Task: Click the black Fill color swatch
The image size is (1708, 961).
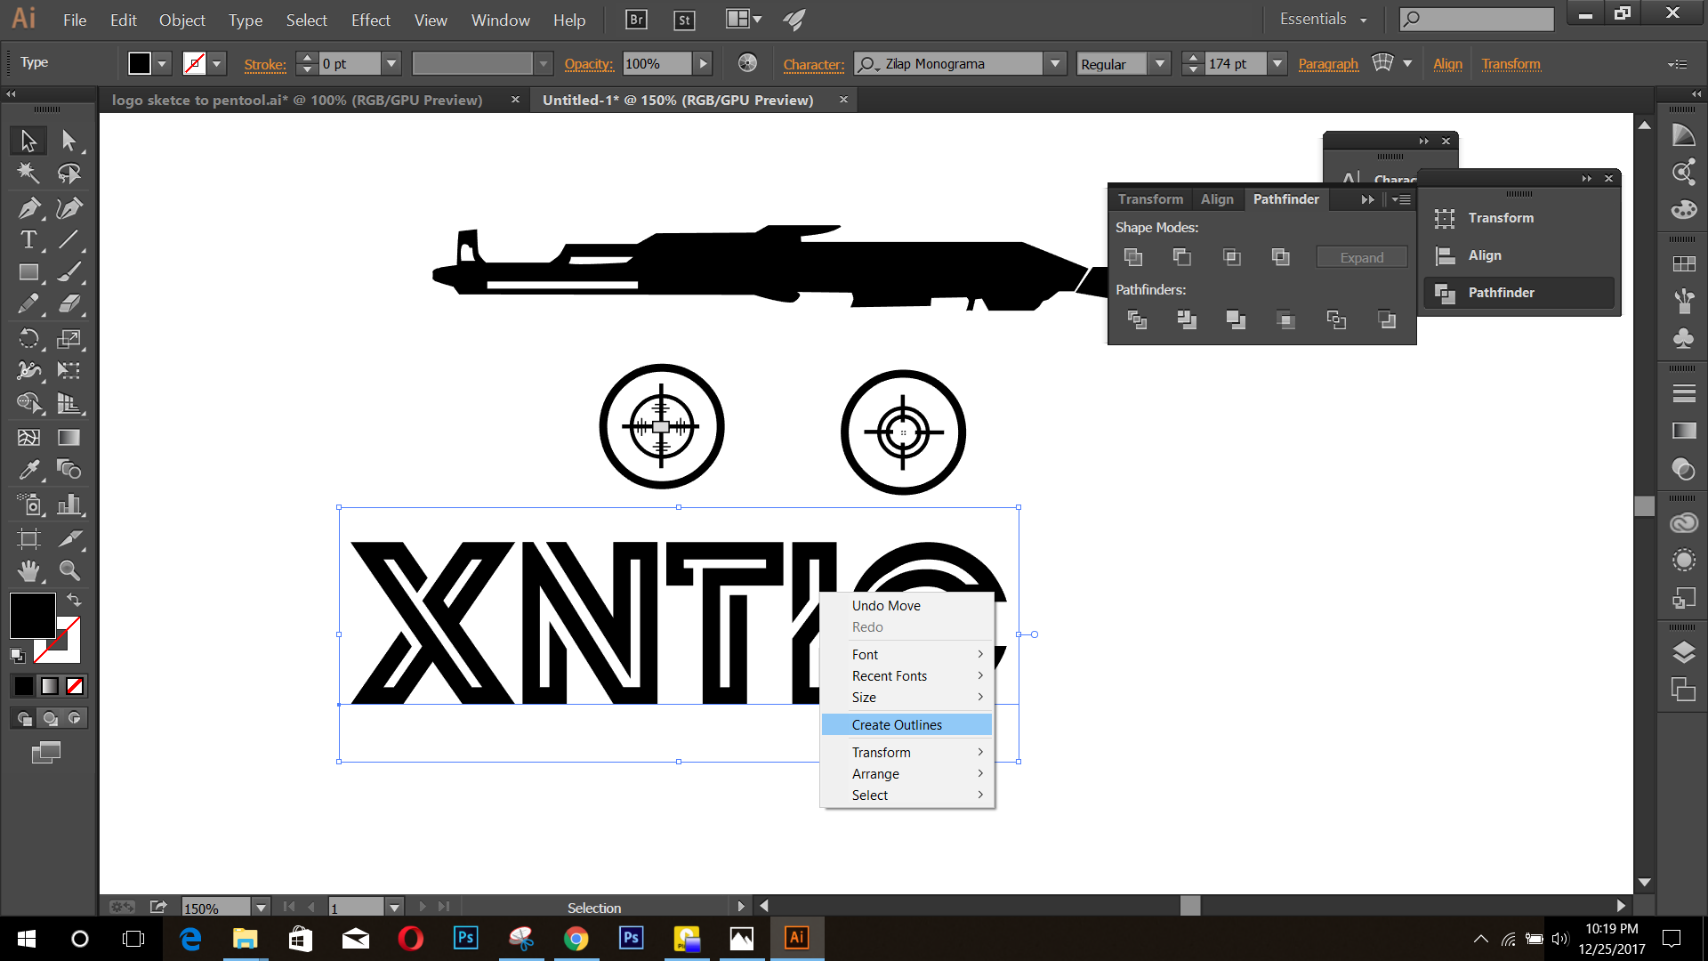Action: pos(33,615)
